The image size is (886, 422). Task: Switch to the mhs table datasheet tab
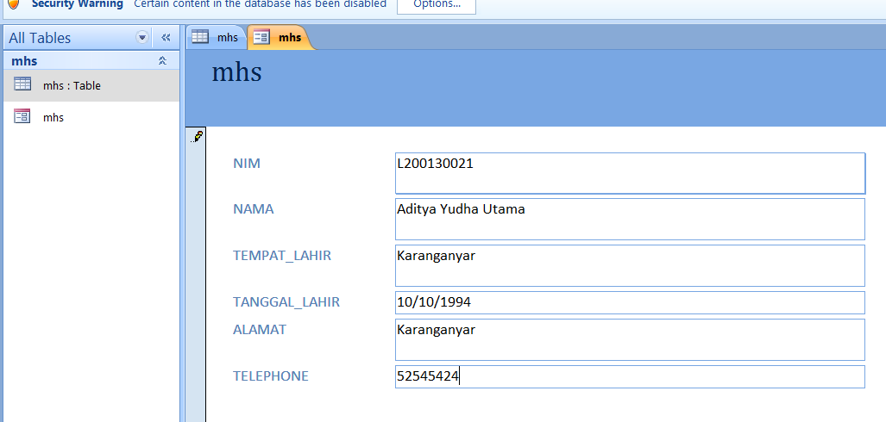pos(217,38)
